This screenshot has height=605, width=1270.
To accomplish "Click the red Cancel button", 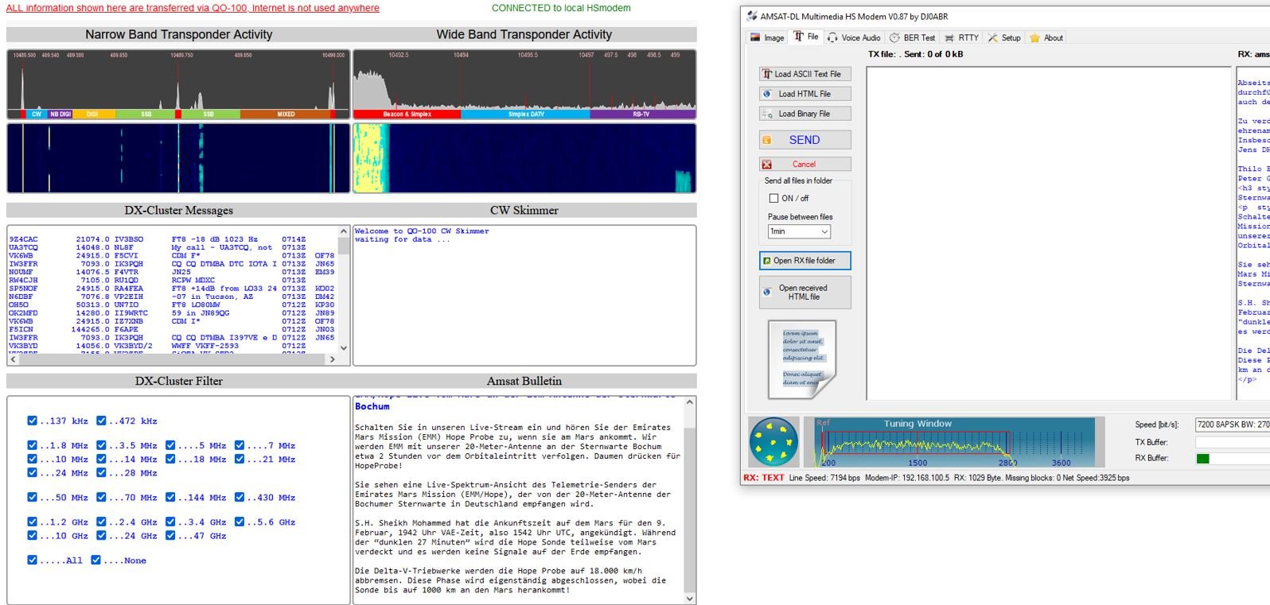I will [804, 164].
